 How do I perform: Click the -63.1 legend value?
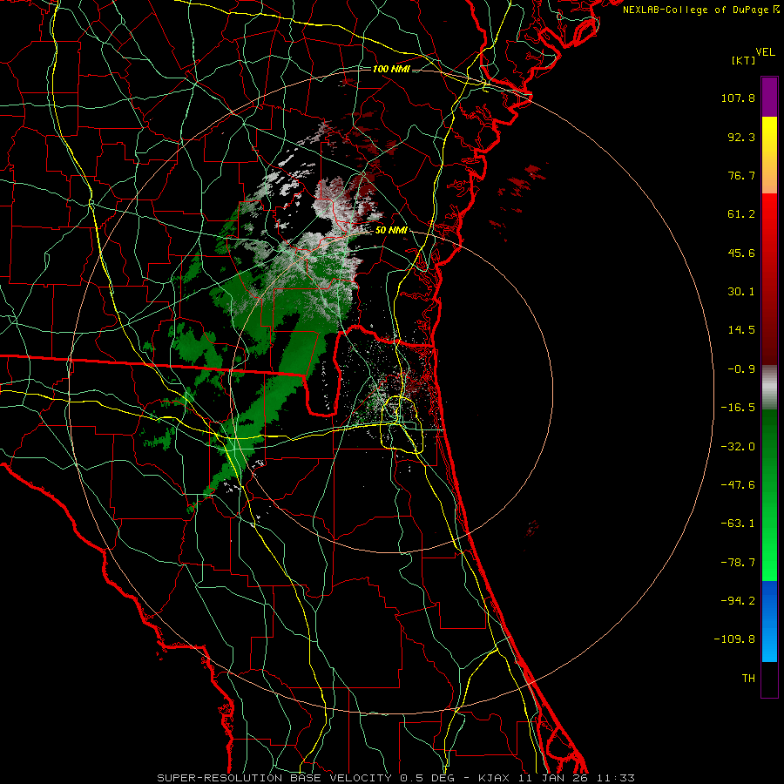pyautogui.click(x=738, y=524)
